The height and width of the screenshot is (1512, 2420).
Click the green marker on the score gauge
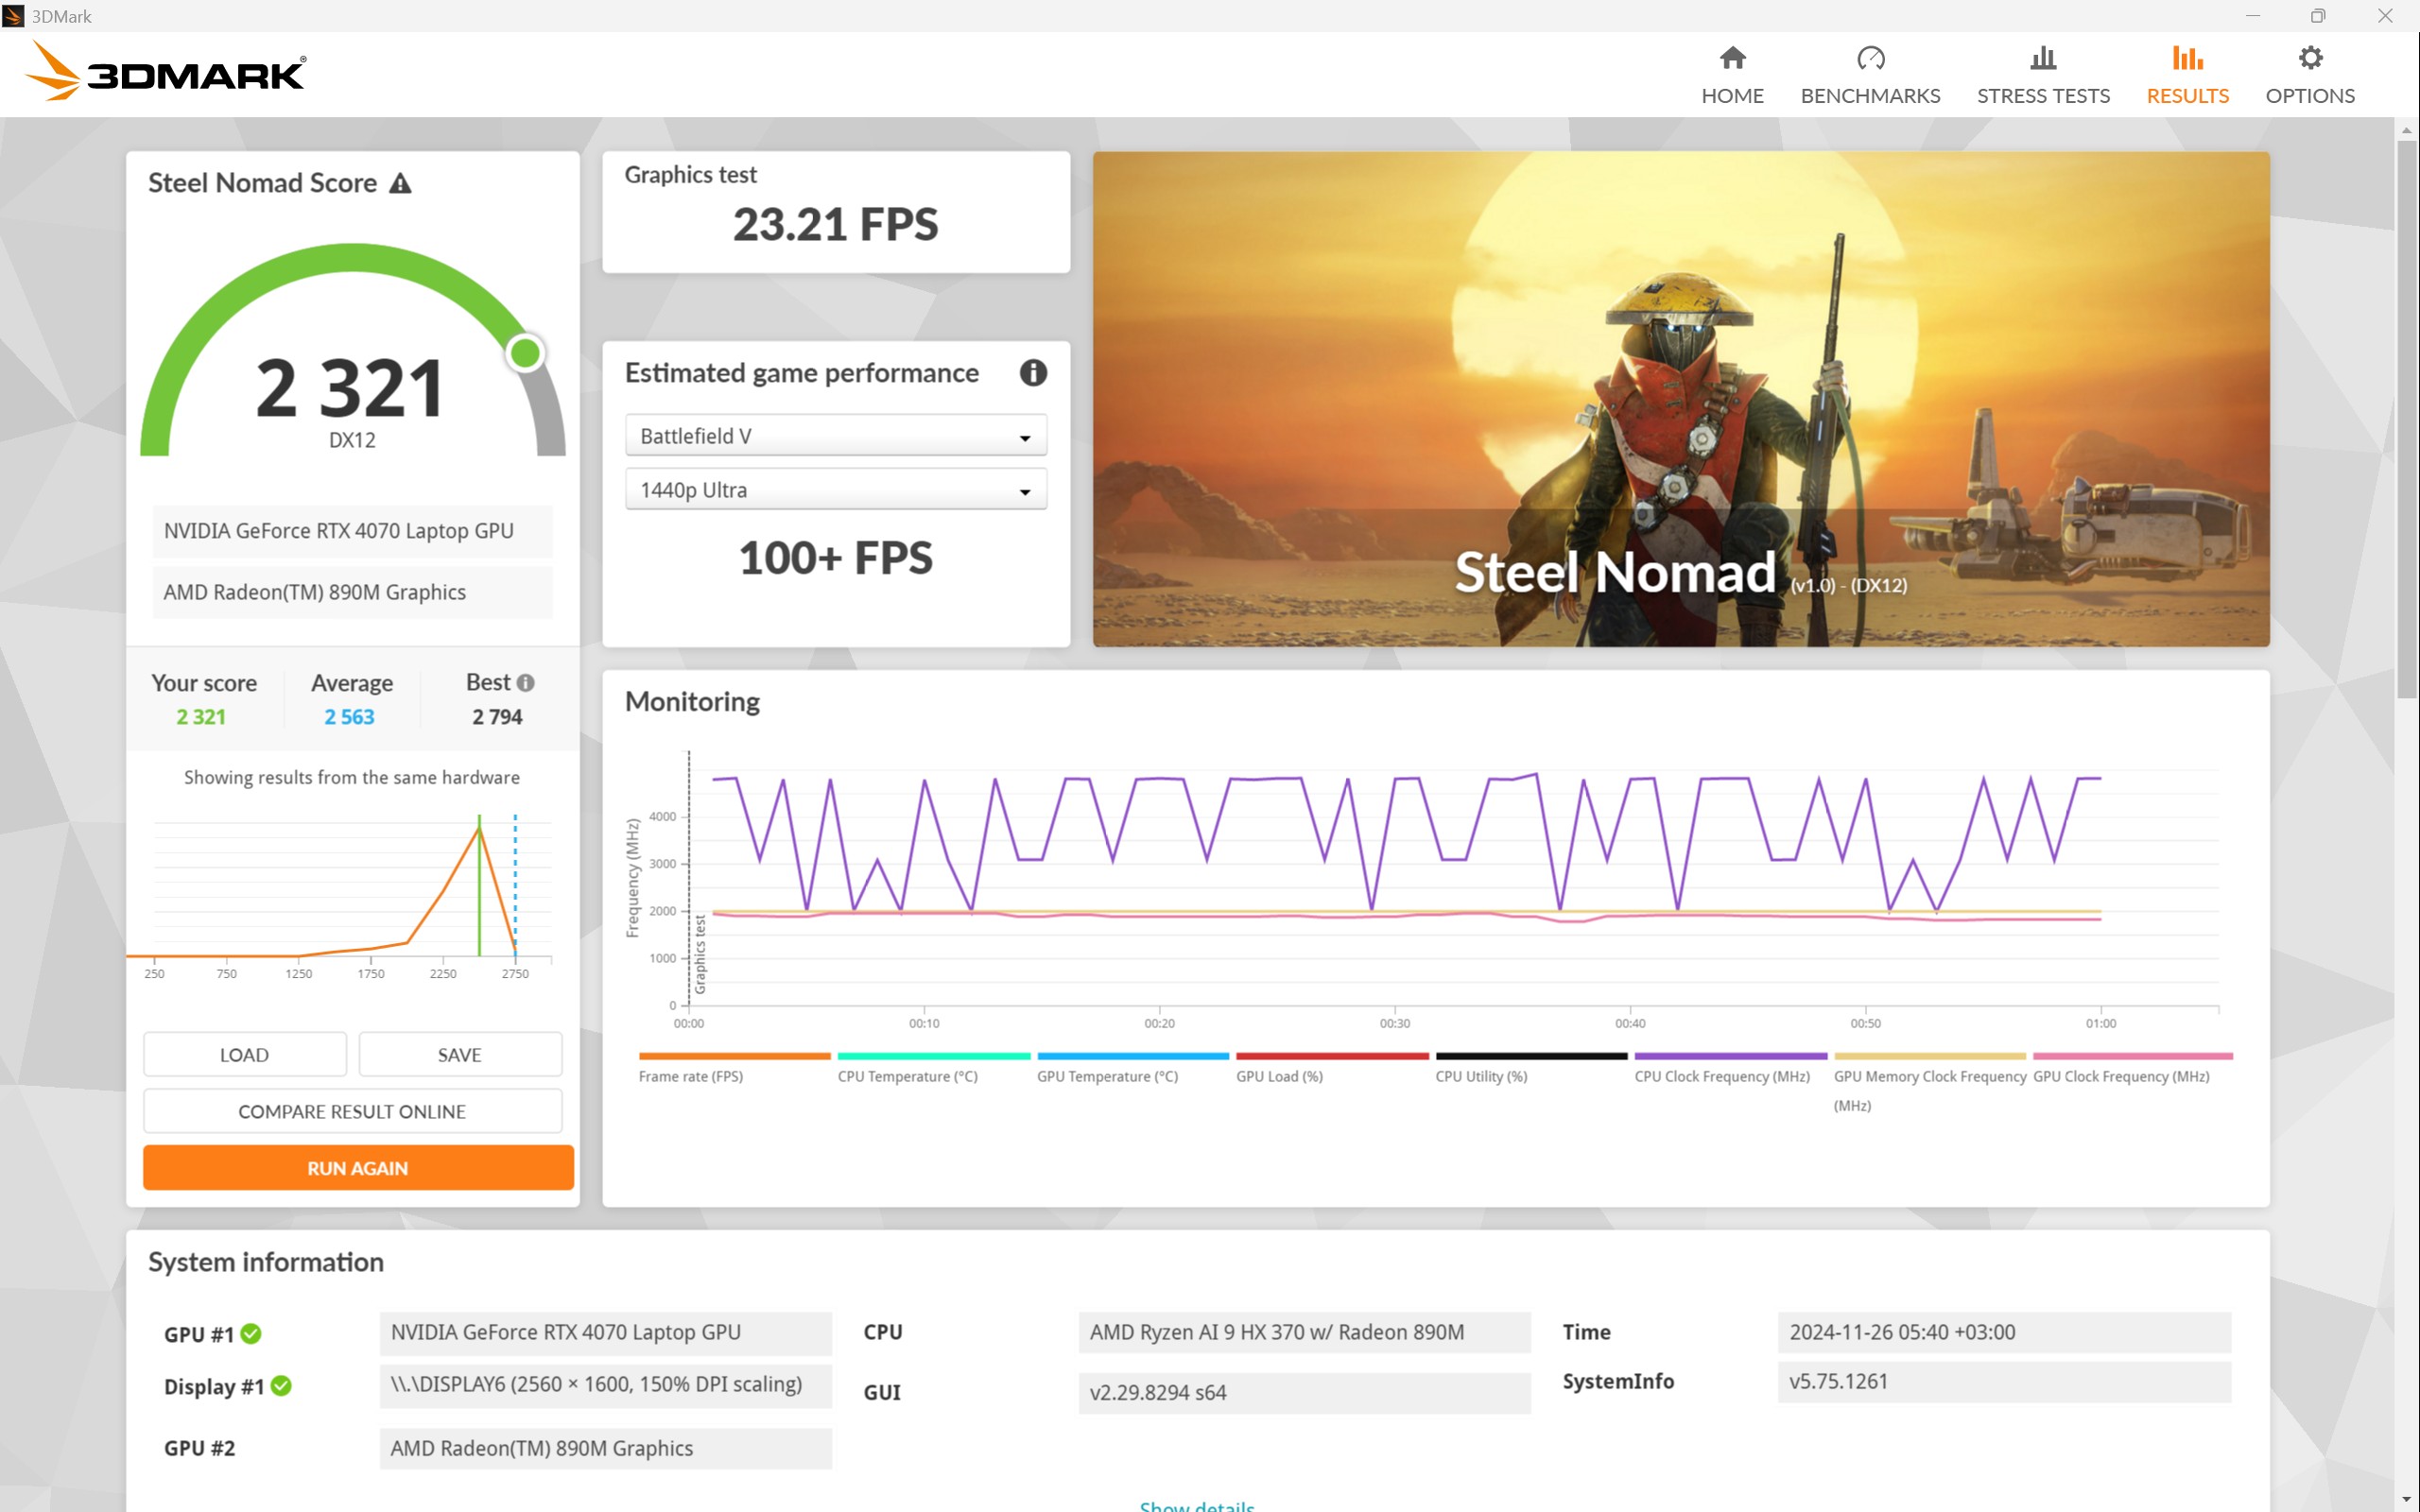525,352
